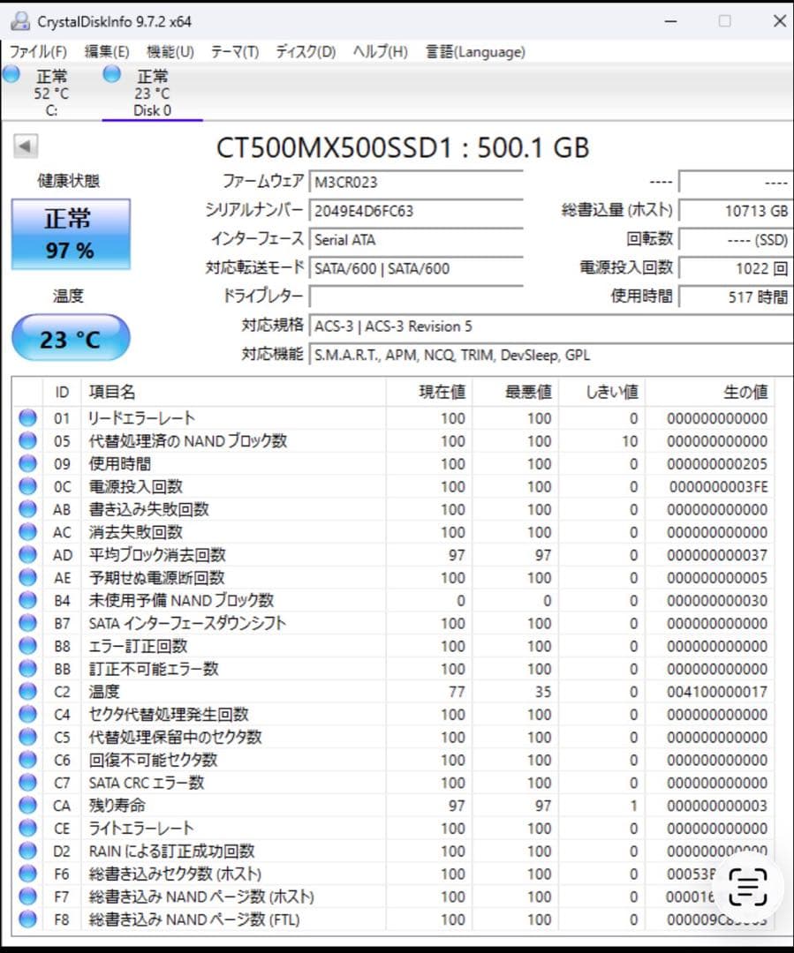Click the status icon for エラー訂正回数
This screenshot has height=953, width=794.
[x=27, y=645]
